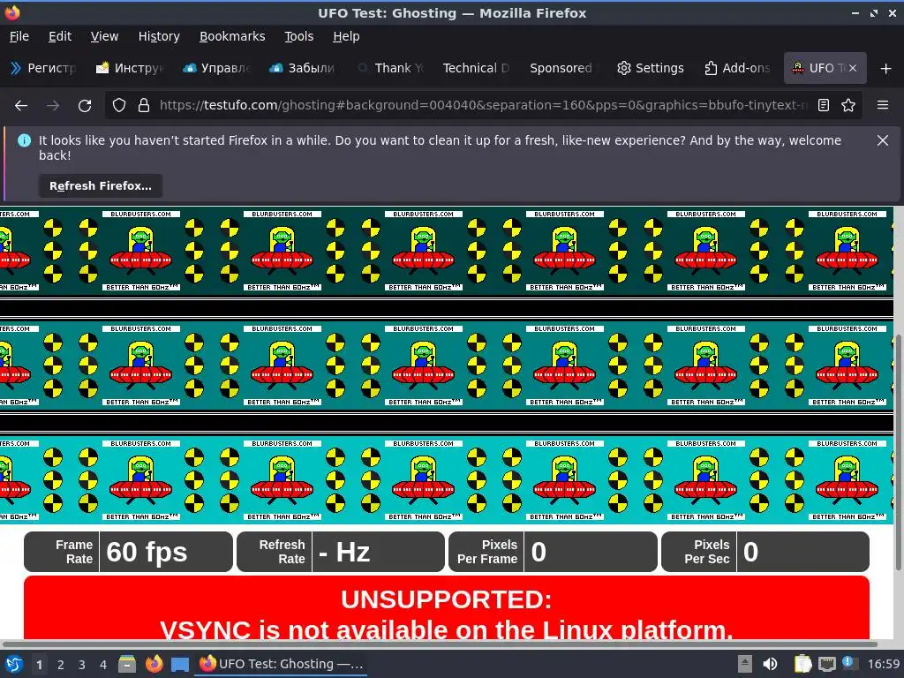Open the LXQt start menu
The width and height of the screenshot is (904, 678).
(x=14, y=664)
